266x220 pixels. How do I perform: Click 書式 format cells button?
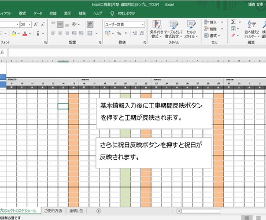(212, 35)
